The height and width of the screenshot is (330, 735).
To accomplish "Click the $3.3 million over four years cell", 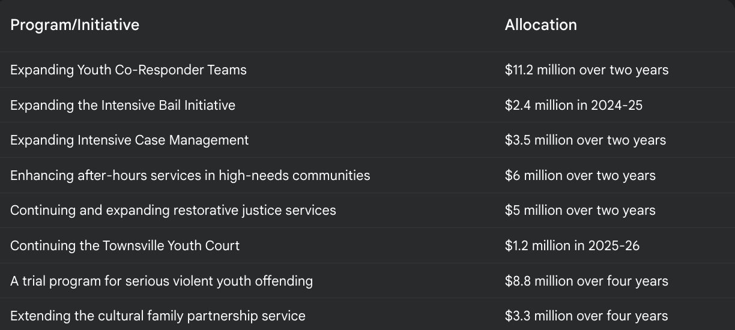I will (586, 316).
